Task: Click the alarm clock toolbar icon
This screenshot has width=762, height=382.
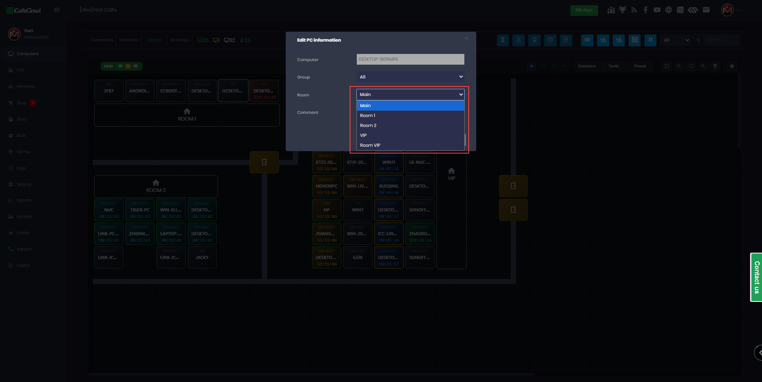Action: click(550, 40)
